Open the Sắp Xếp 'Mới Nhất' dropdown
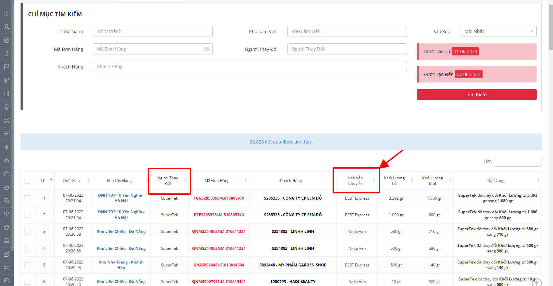 coord(498,31)
